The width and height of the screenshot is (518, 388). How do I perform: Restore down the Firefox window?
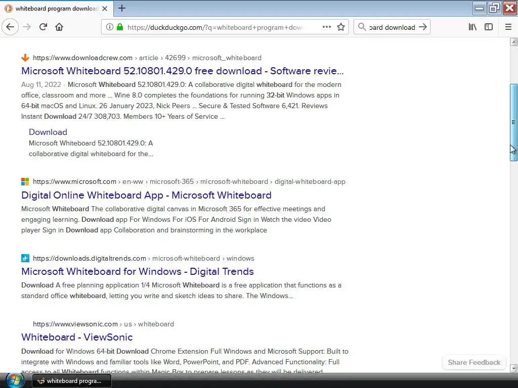coord(494,8)
